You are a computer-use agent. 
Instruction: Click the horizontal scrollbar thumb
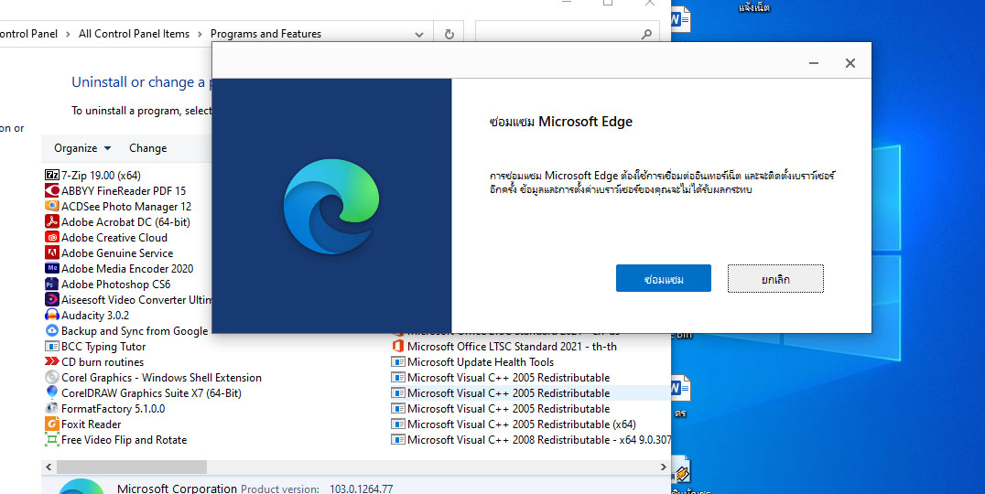[132, 467]
